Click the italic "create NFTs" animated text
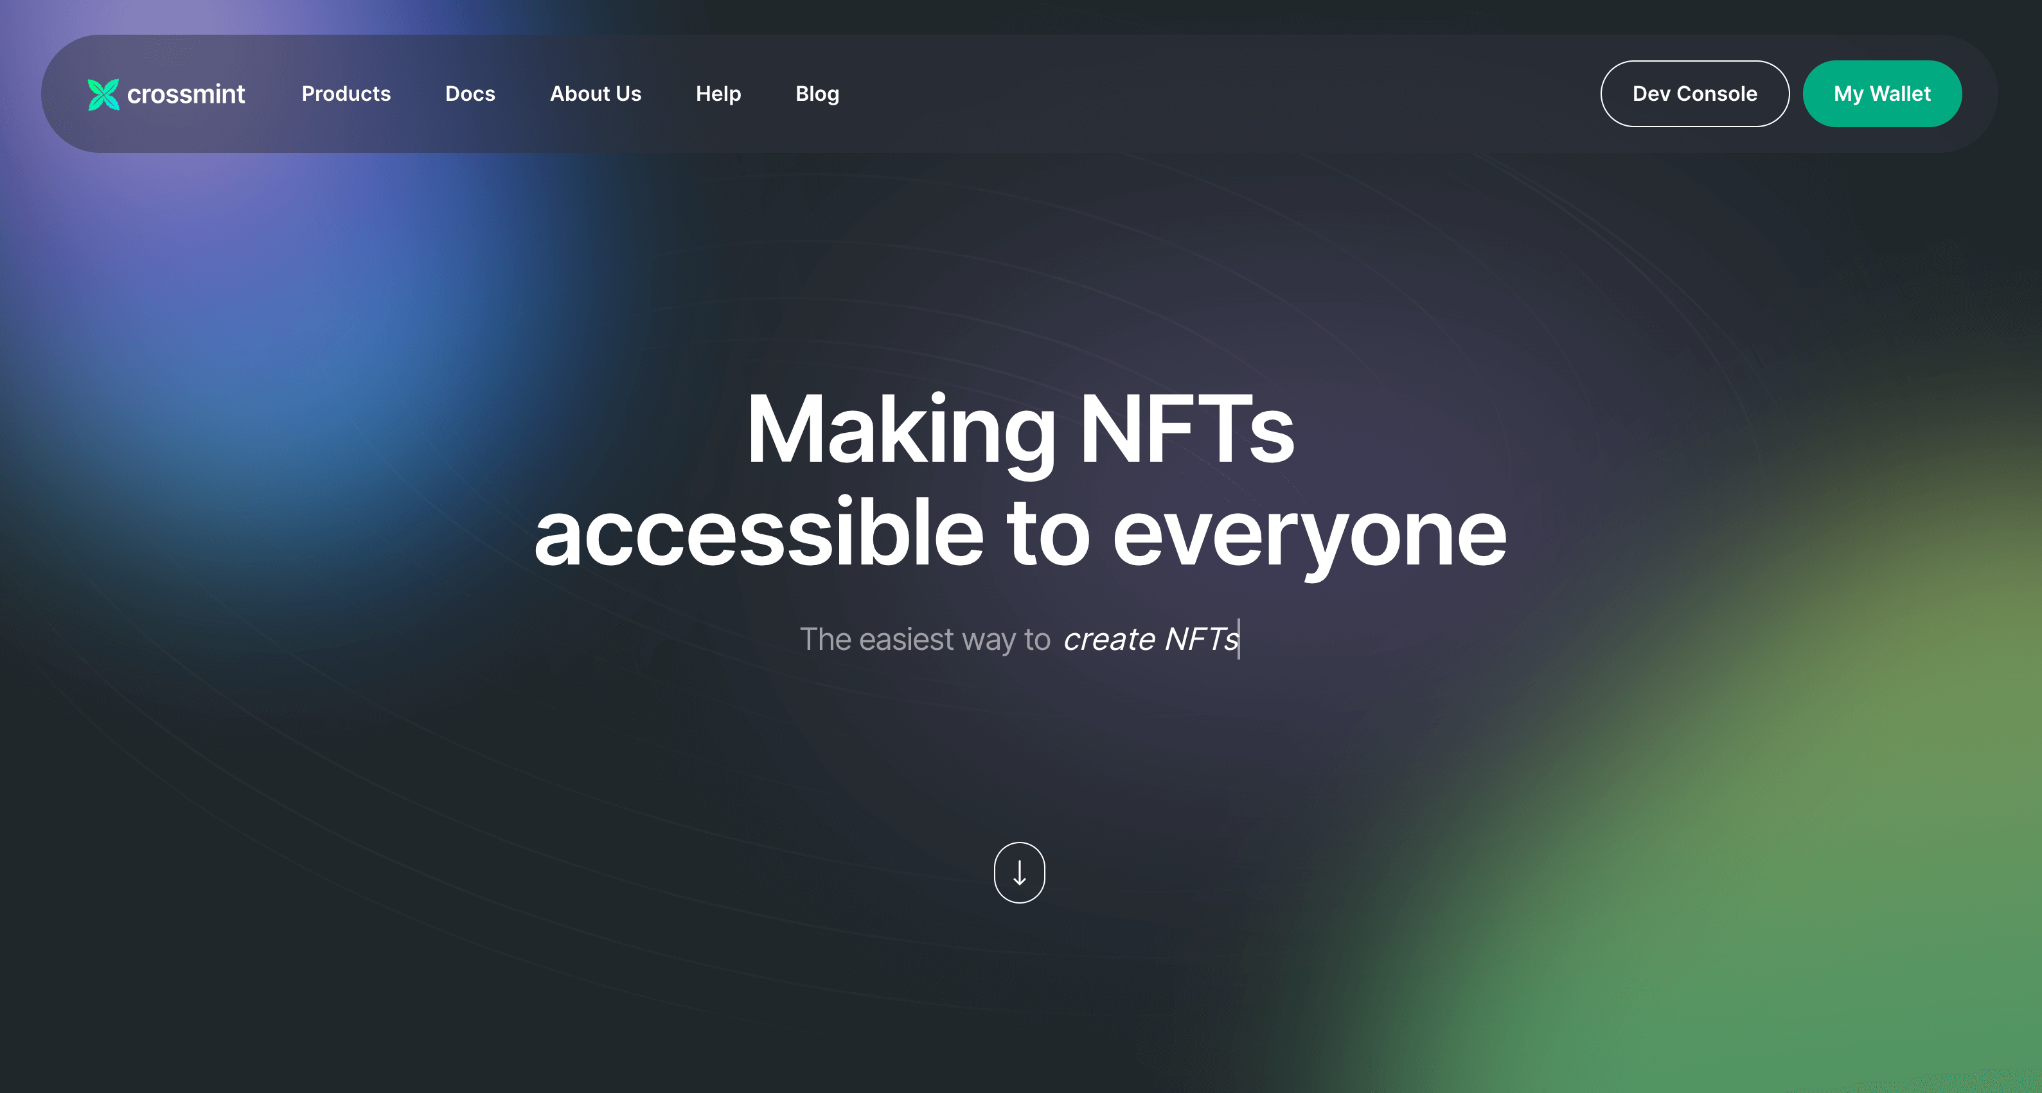The width and height of the screenshot is (2042, 1093). click(x=1150, y=639)
